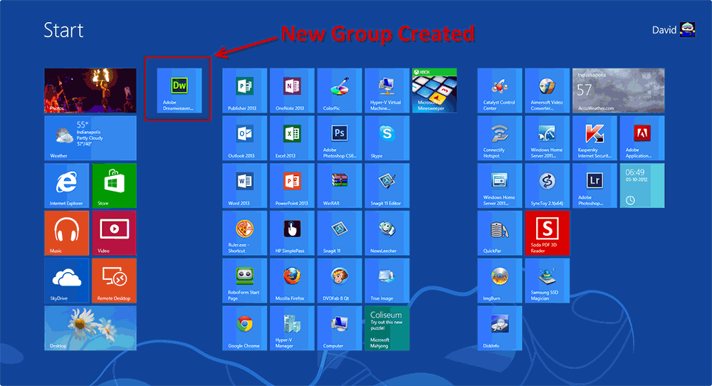Screen dimensions: 712x386
Task: Launch DiskInfo tile
Action: 500,328
